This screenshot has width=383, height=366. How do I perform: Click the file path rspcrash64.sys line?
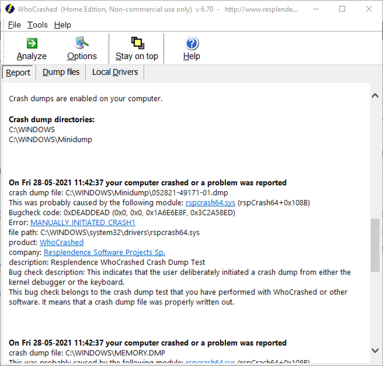pos(104,232)
